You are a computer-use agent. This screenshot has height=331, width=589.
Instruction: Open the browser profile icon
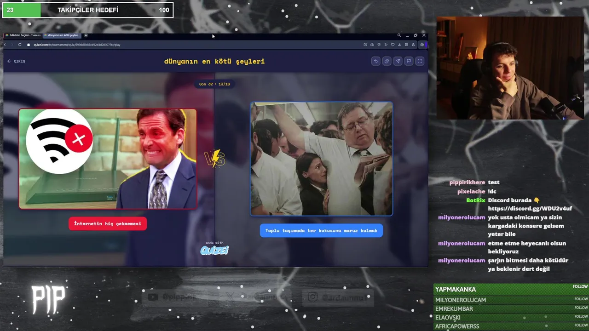tap(413, 45)
